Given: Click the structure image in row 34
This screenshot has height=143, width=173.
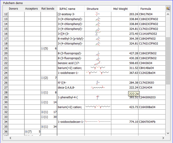Looking at the screenshot, I should pyautogui.click(x=97, y=122).
